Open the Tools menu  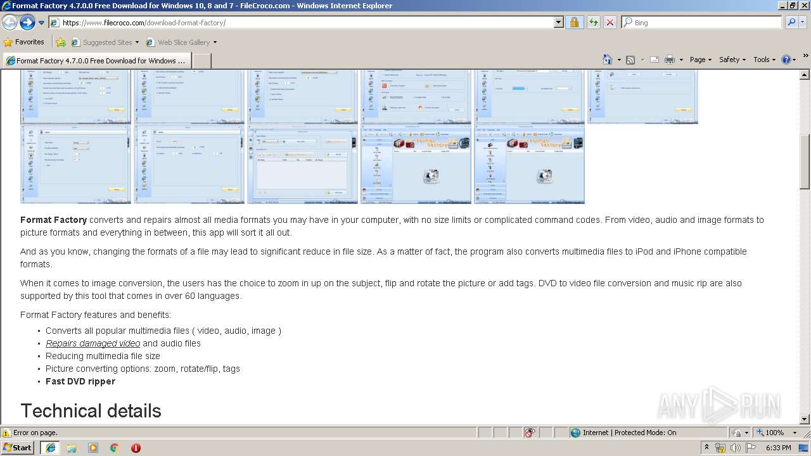[x=765, y=60]
